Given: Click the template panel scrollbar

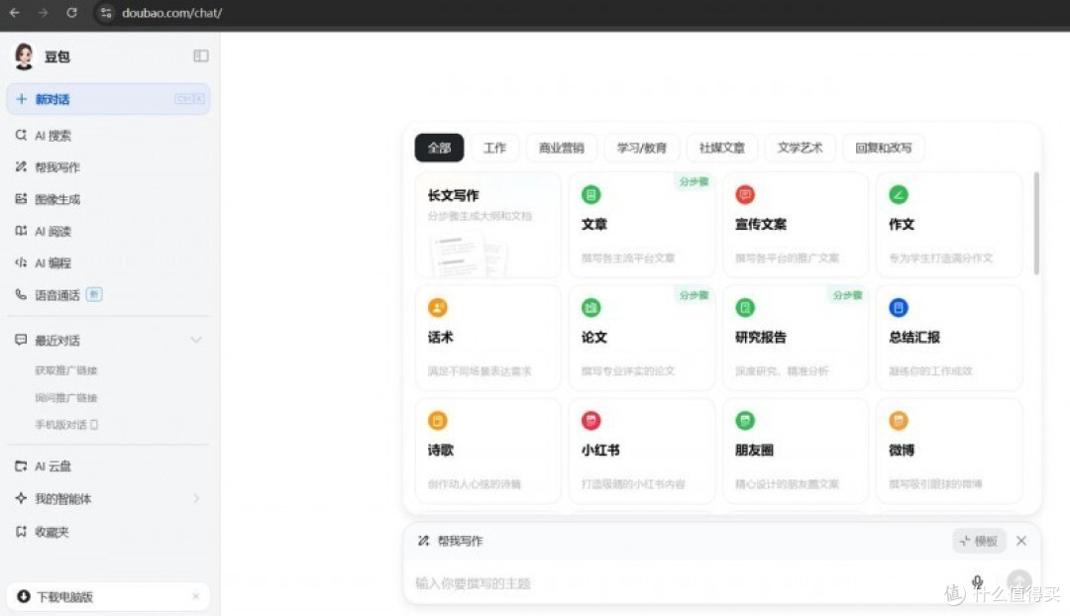Looking at the screenshot, I should (1036, 223).
